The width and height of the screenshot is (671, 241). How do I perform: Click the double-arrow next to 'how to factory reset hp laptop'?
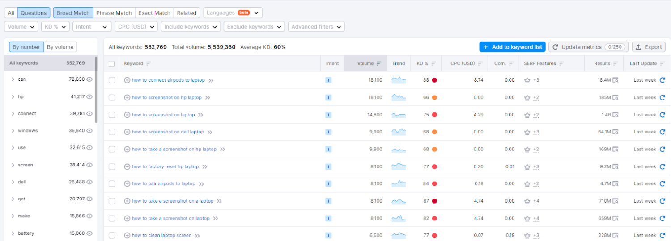coord(205,166)
